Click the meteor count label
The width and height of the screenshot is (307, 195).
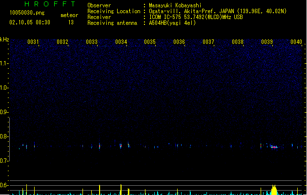coord(69,15)
